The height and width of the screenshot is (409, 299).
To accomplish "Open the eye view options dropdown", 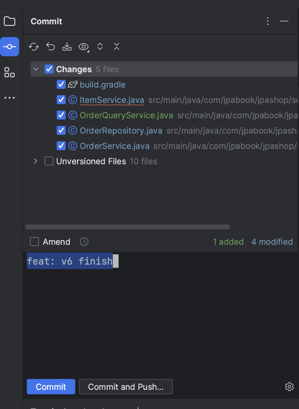I will [x=84, y=47].
